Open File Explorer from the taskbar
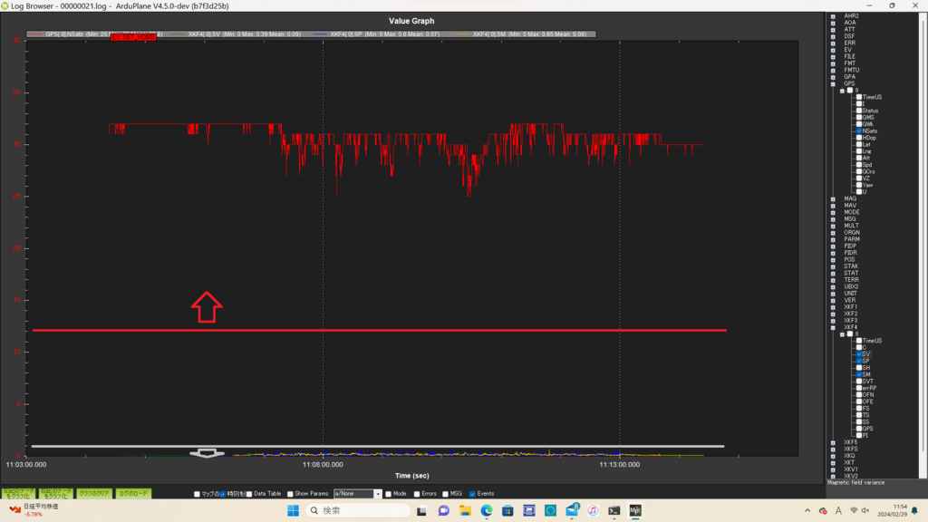Viewport: 928px width, 522px height. tap(465, 511)
